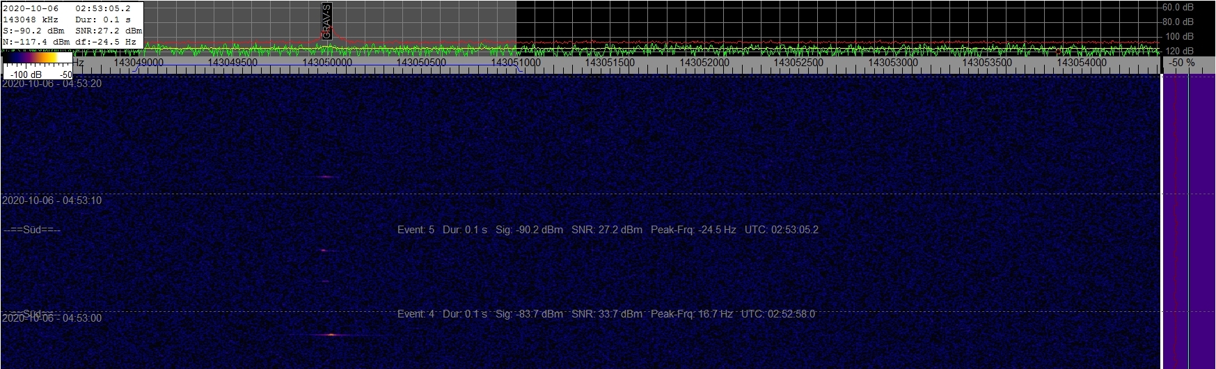Click the SNR:27.2 dBm readout in info box
1216x369 pixels.
(109, 31)
